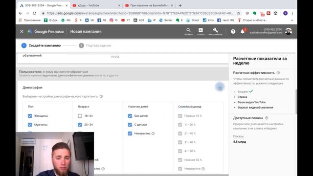Show help for demographic targeting settings
The width and height of the screenshot is (313, 176).
(x=101, y=96)
